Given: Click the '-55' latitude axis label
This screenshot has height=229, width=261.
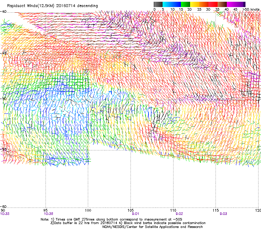Looking at the screenshot, I should pos(3,149).
